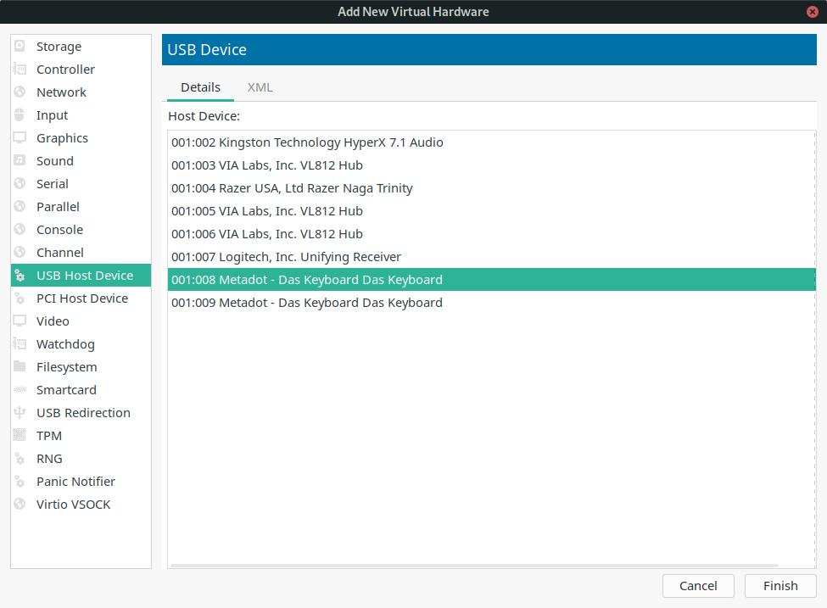
Task: Click the USB Host Device gear icon
Action: (20, 276)
